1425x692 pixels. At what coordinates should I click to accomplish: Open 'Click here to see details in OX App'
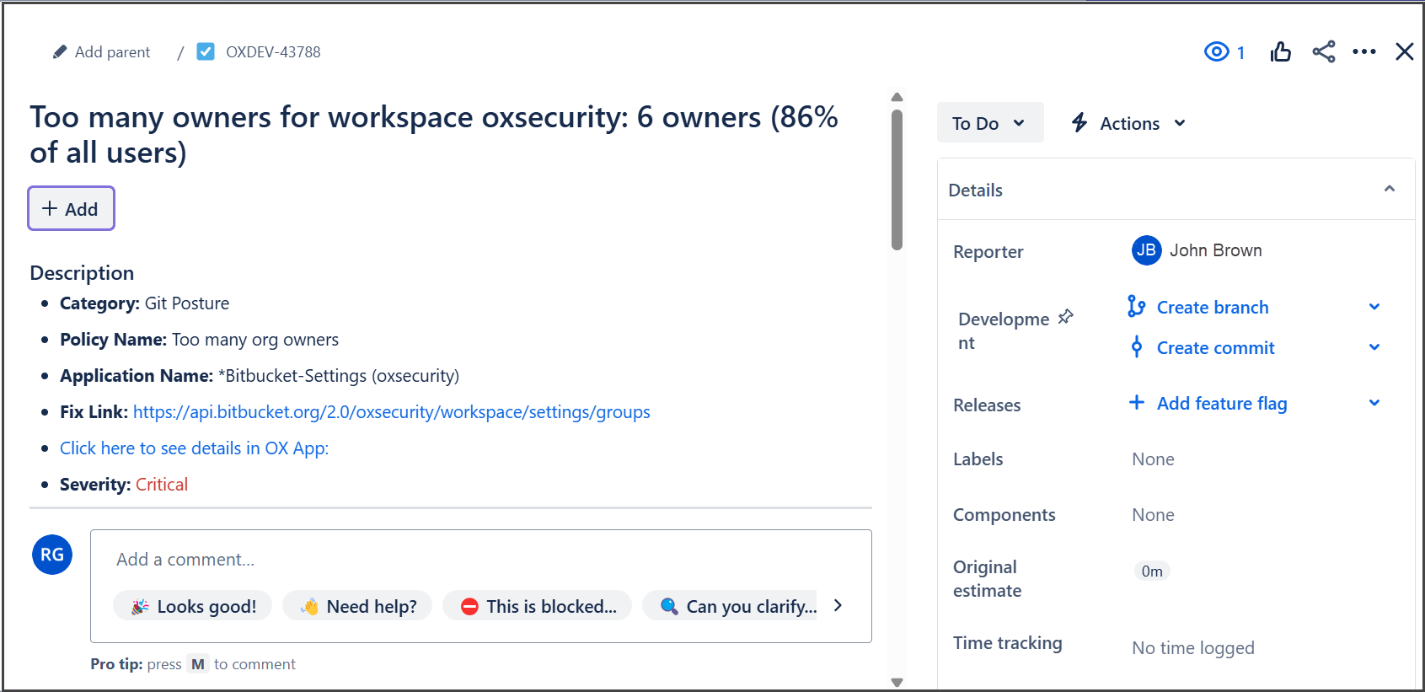(x=194, y=448)
